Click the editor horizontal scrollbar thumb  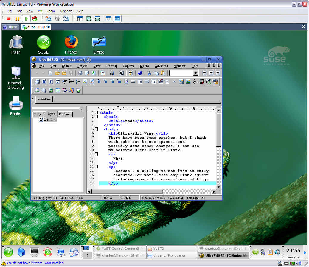pyautogui.click(x=127, y=191)
